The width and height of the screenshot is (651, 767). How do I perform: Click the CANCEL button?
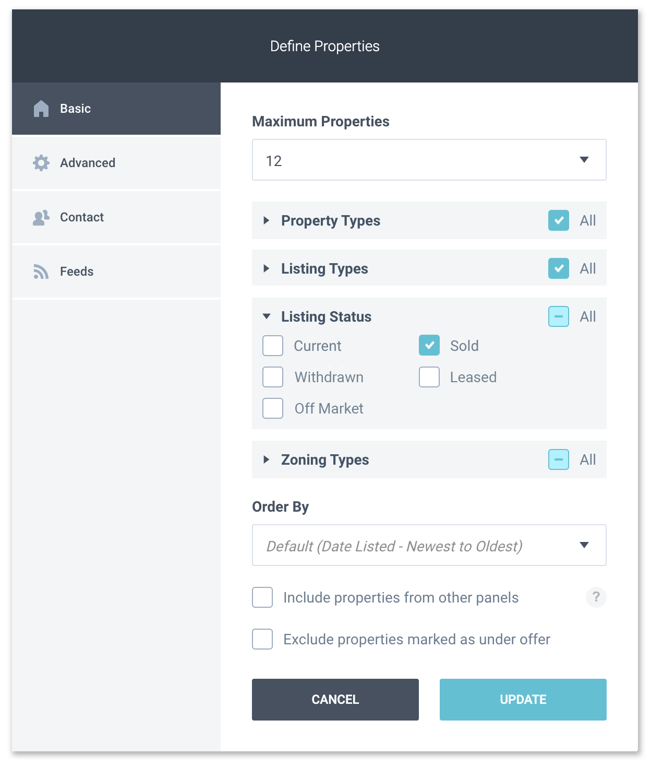click(x=335, y=700)
